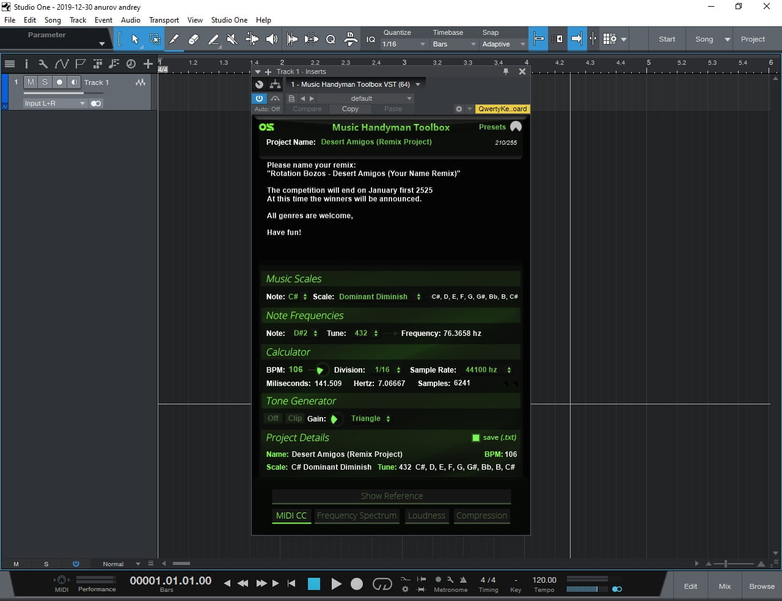Bypass the plug-in with the power button
Image resolution: width=782 pixels, height=601 pixels.
pos(259,98)
